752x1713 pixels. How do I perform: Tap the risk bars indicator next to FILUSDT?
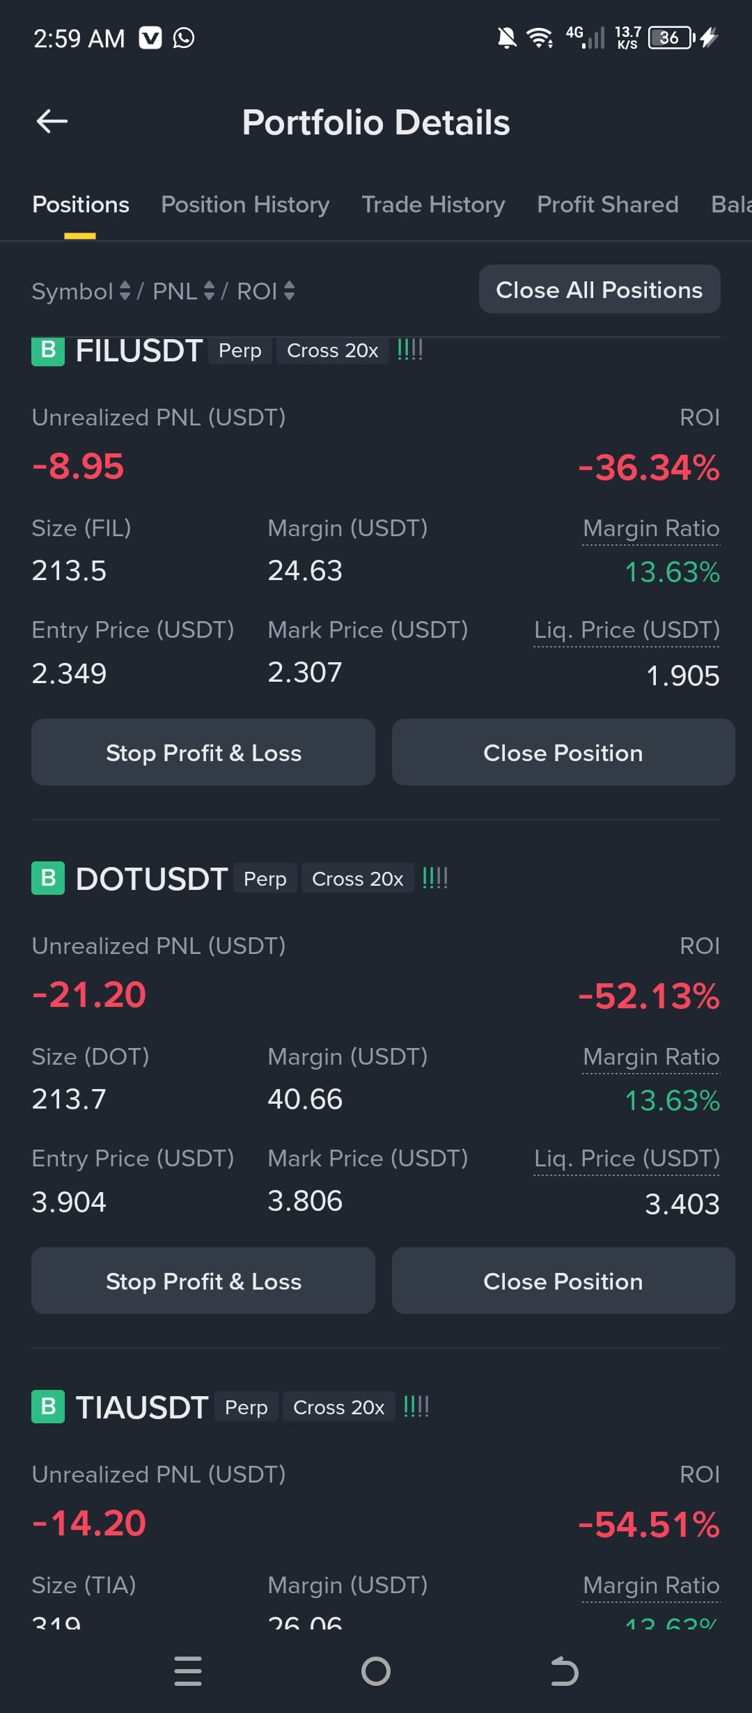pyautogui.click(x=410, y=350)
